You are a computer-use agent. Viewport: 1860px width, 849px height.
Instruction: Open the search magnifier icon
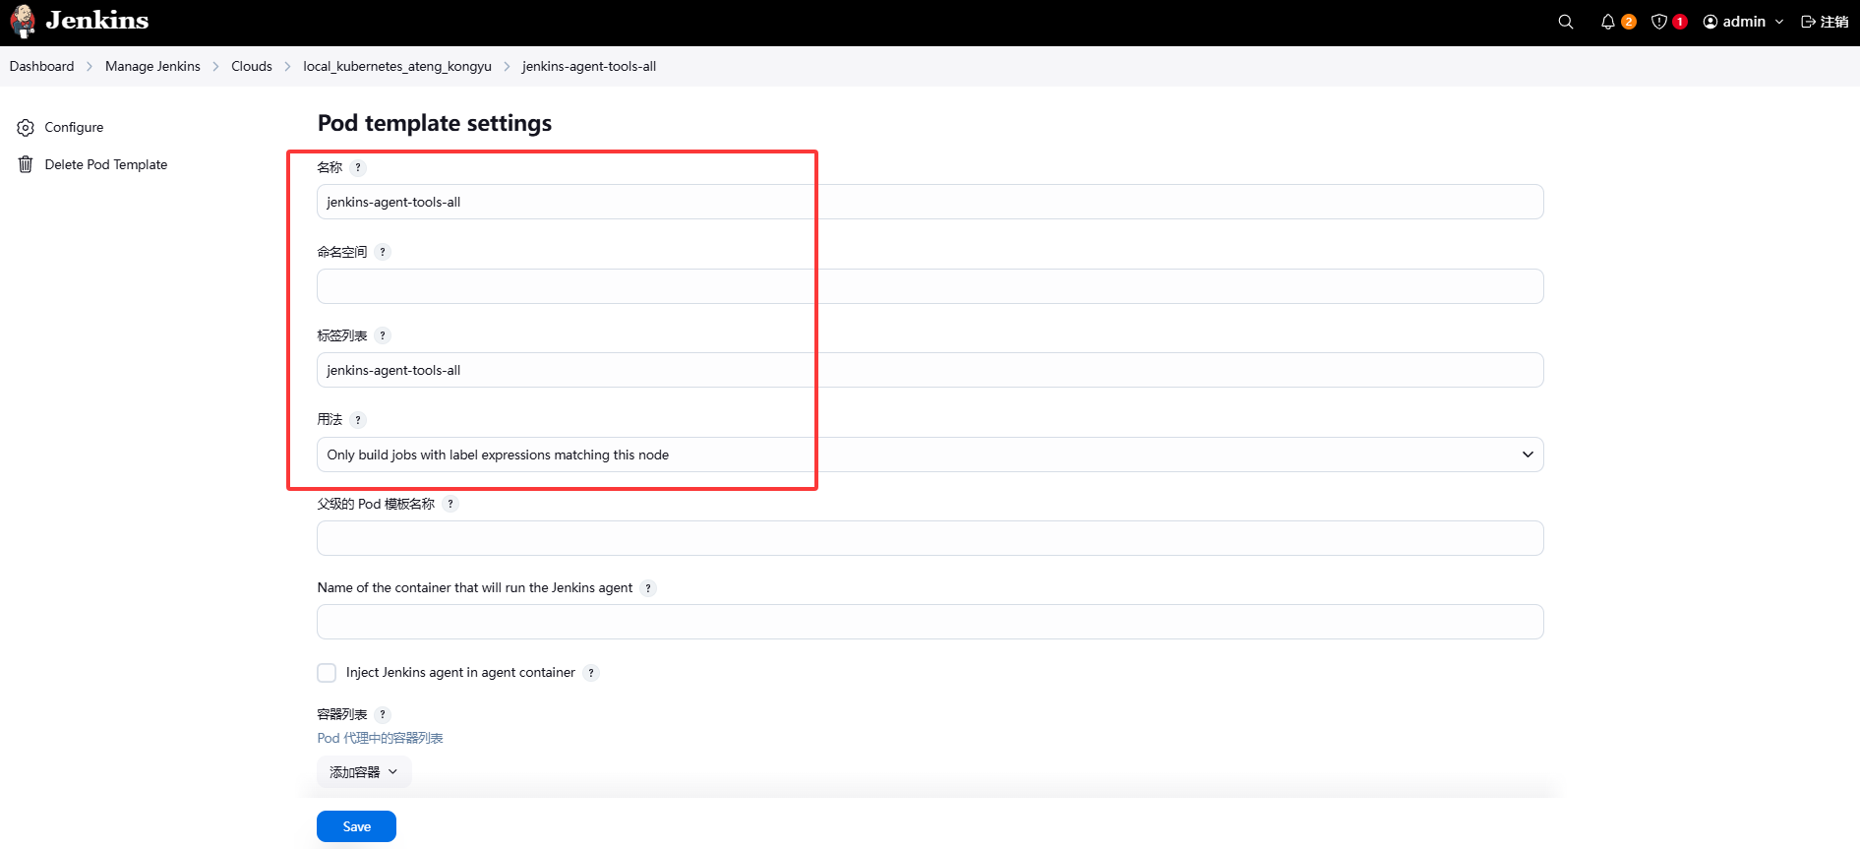point(1566,22)
